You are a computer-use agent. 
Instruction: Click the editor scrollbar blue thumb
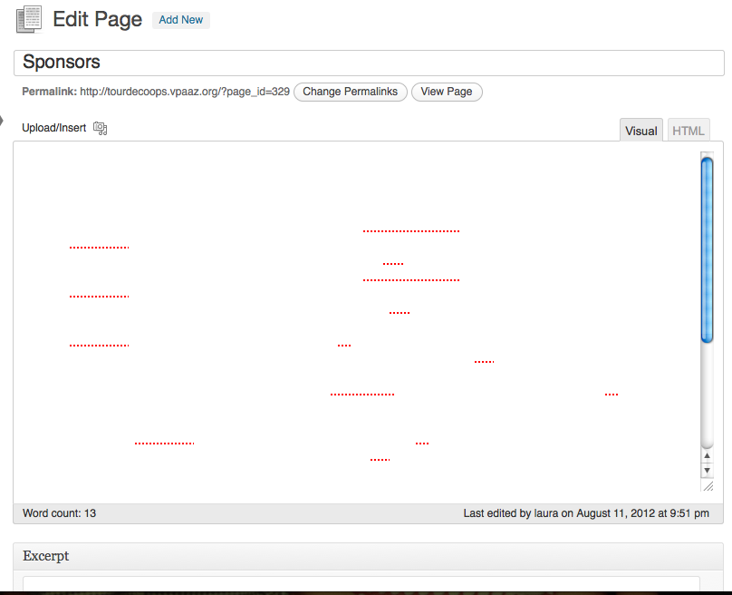pyautogui.click(x=707, y=250)
